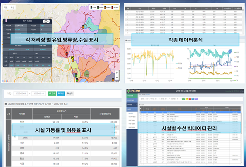
Task: Expand the chevron on the light-blue sidebar item
Action: pos(136,100)
